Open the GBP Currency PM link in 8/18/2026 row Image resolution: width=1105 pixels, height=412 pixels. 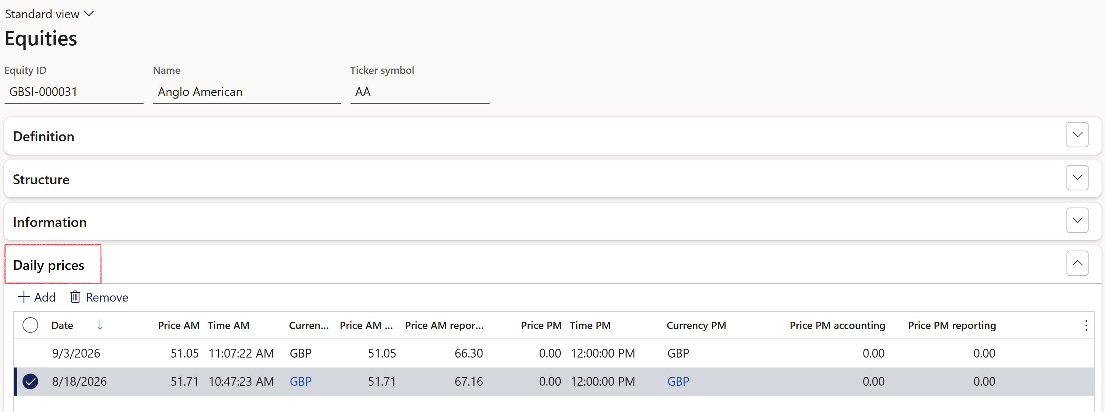(x=678, y=381)
